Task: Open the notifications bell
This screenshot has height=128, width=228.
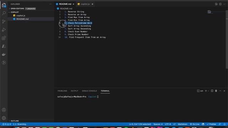Action: (224, 124)
